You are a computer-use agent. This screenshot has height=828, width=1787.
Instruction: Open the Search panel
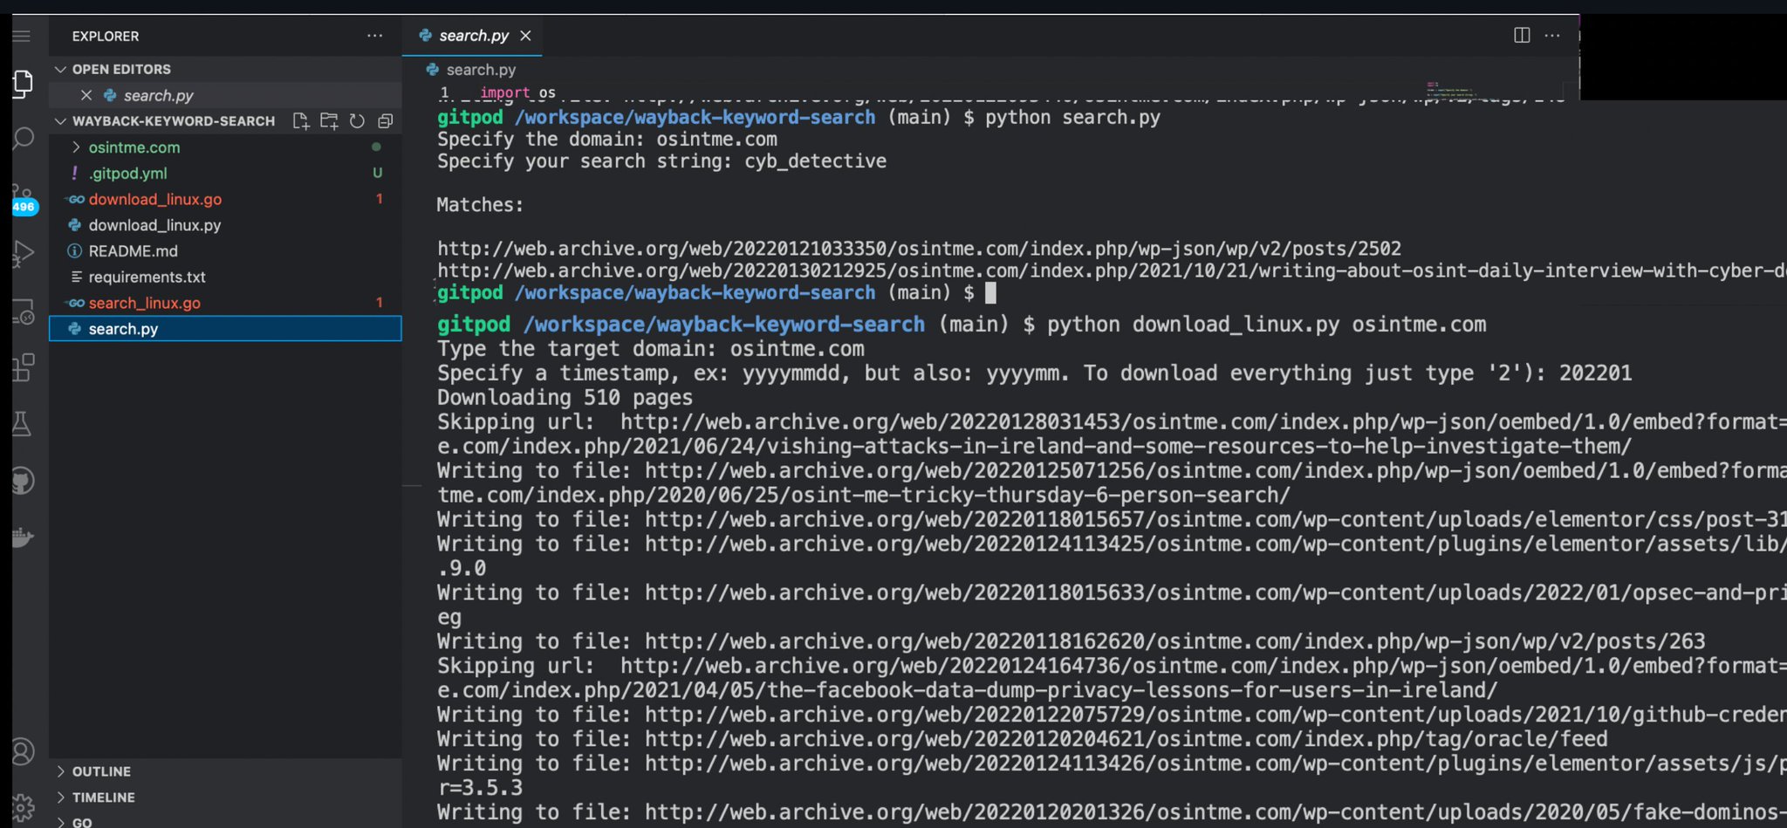click(22, 139)
